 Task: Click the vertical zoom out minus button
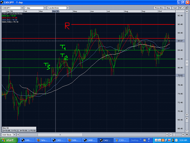click(187, 131)
